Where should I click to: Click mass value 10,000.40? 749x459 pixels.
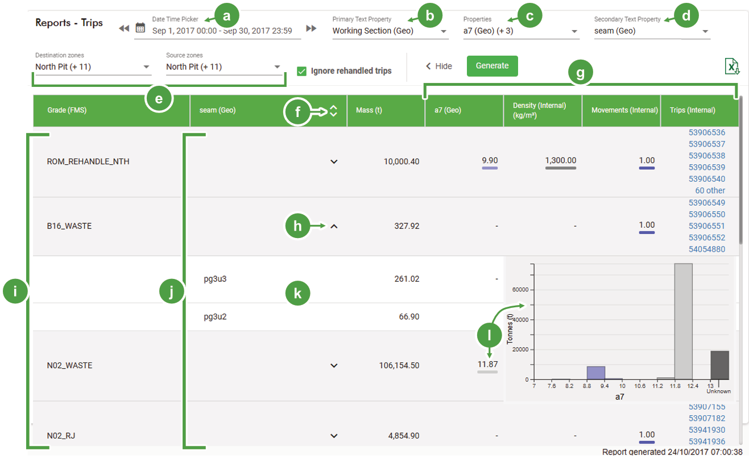coord(402,162)
